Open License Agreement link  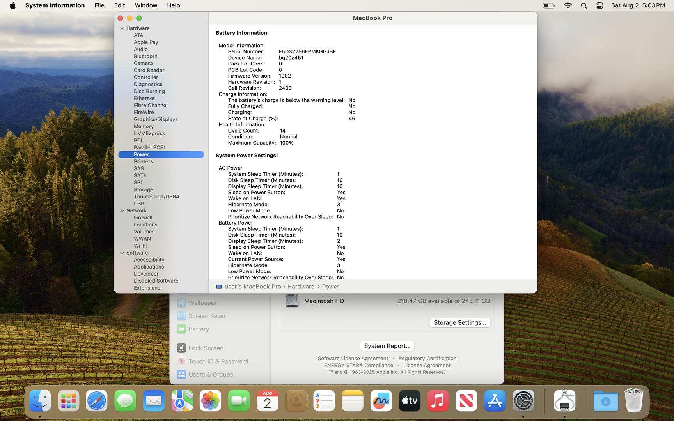(427, 365)
